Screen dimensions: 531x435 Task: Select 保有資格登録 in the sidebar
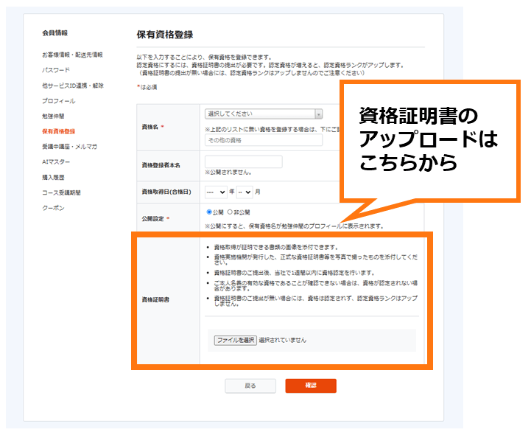tap(59, 131)
